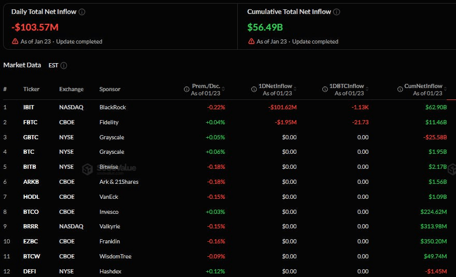
Task: Click info icon next to CumNetInflow header
Action: tap(400, 89)
